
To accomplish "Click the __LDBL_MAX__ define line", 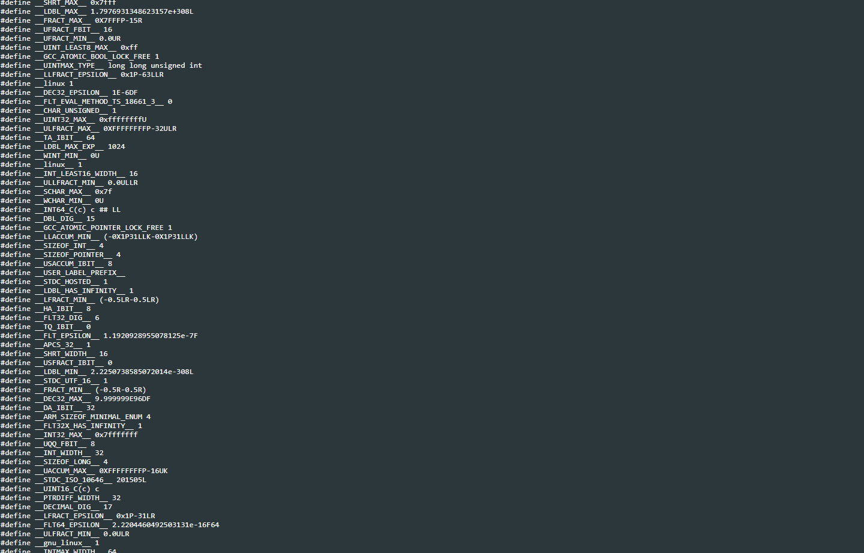I will 96,11.
